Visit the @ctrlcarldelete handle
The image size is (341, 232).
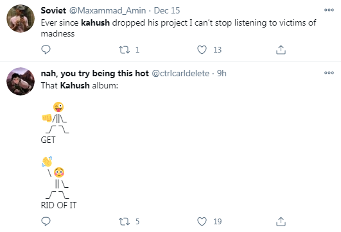pyautogui.click(x=180, y=73)
